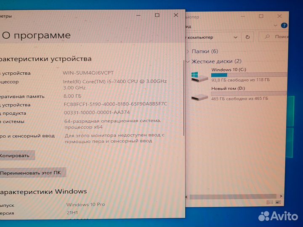Click the О программе heading
Viewport: 303px width, 227px height.
click(36, 35)
